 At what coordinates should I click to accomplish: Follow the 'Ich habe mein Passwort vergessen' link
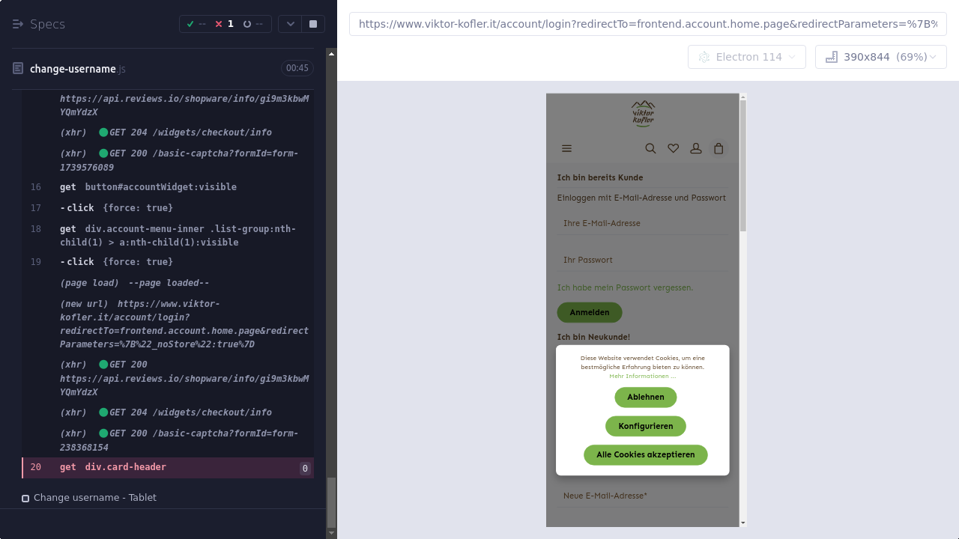click(x=625, y=287)
